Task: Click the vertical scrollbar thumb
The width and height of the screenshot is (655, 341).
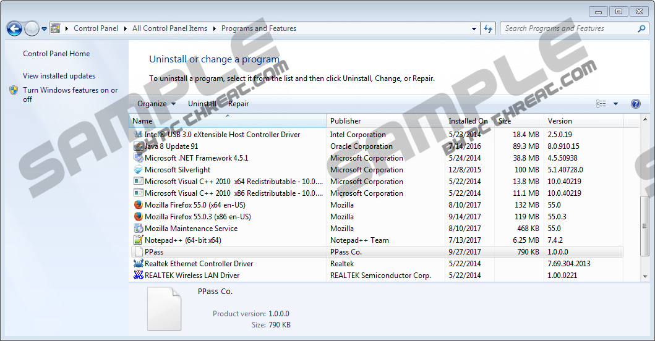Action: point(644,226)
